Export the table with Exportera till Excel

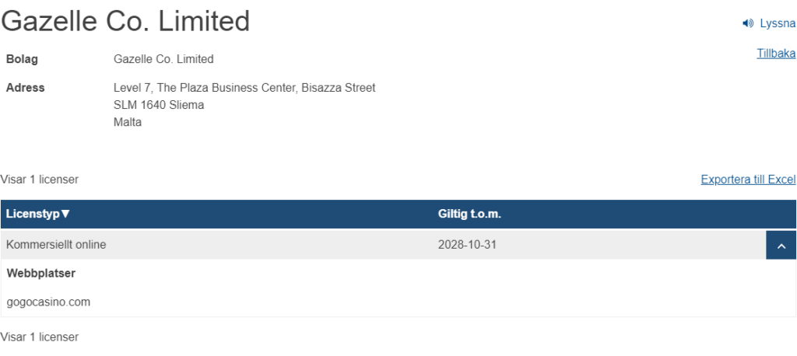pyautogui.click(x=747, y=180)
